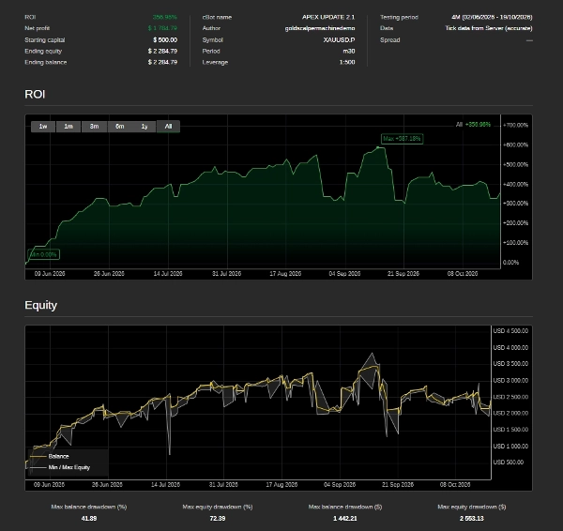Click the period value m30

pyautogui.click(x=349, y=51)
